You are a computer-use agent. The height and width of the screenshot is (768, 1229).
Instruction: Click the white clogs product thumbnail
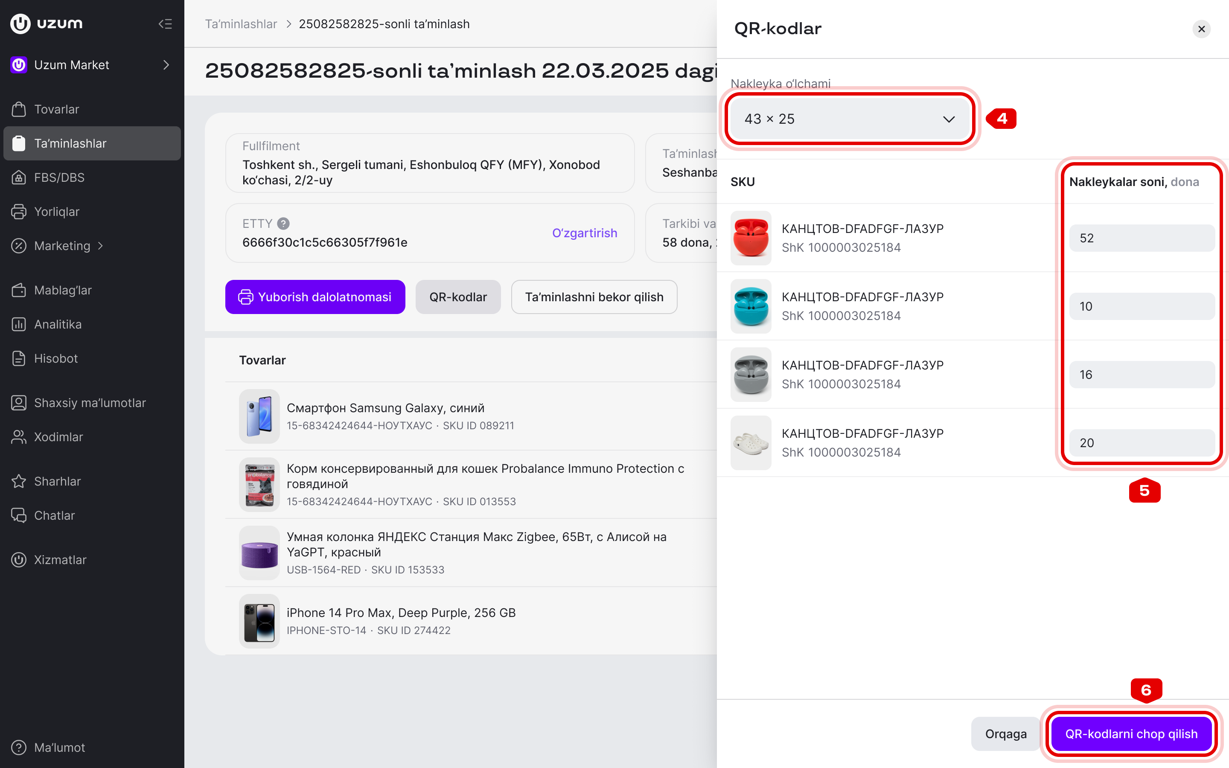click(751, 443)
